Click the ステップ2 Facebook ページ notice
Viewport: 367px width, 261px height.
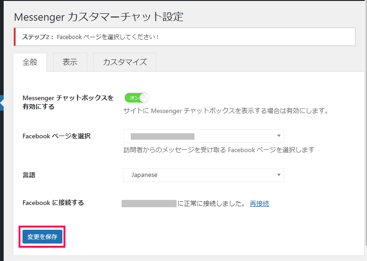[184, 37]
